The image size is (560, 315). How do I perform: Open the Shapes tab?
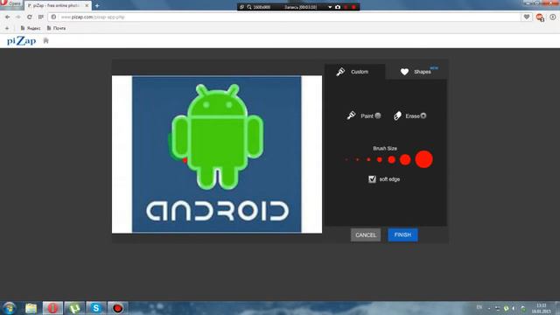tap(416, 72)
